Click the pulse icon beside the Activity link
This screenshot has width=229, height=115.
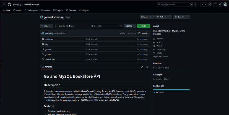(x=154, y=42)
